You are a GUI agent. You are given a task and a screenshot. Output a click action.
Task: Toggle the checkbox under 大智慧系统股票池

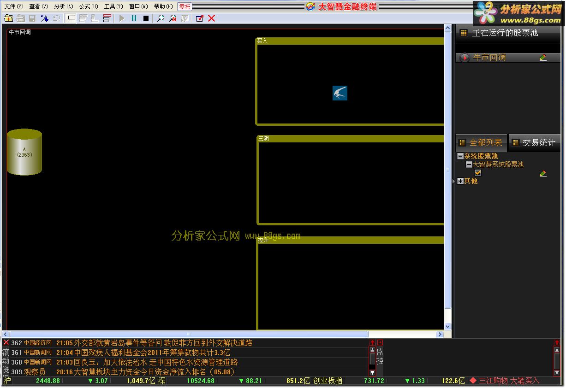pyautogui.click(x=478, y=173)
